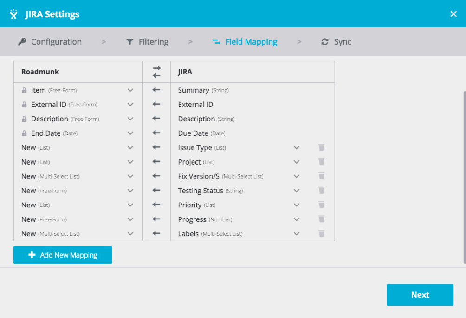Viewport: 466px width, 318px height.
Task: Click Add New Mapping button
Action: [63, 255]
